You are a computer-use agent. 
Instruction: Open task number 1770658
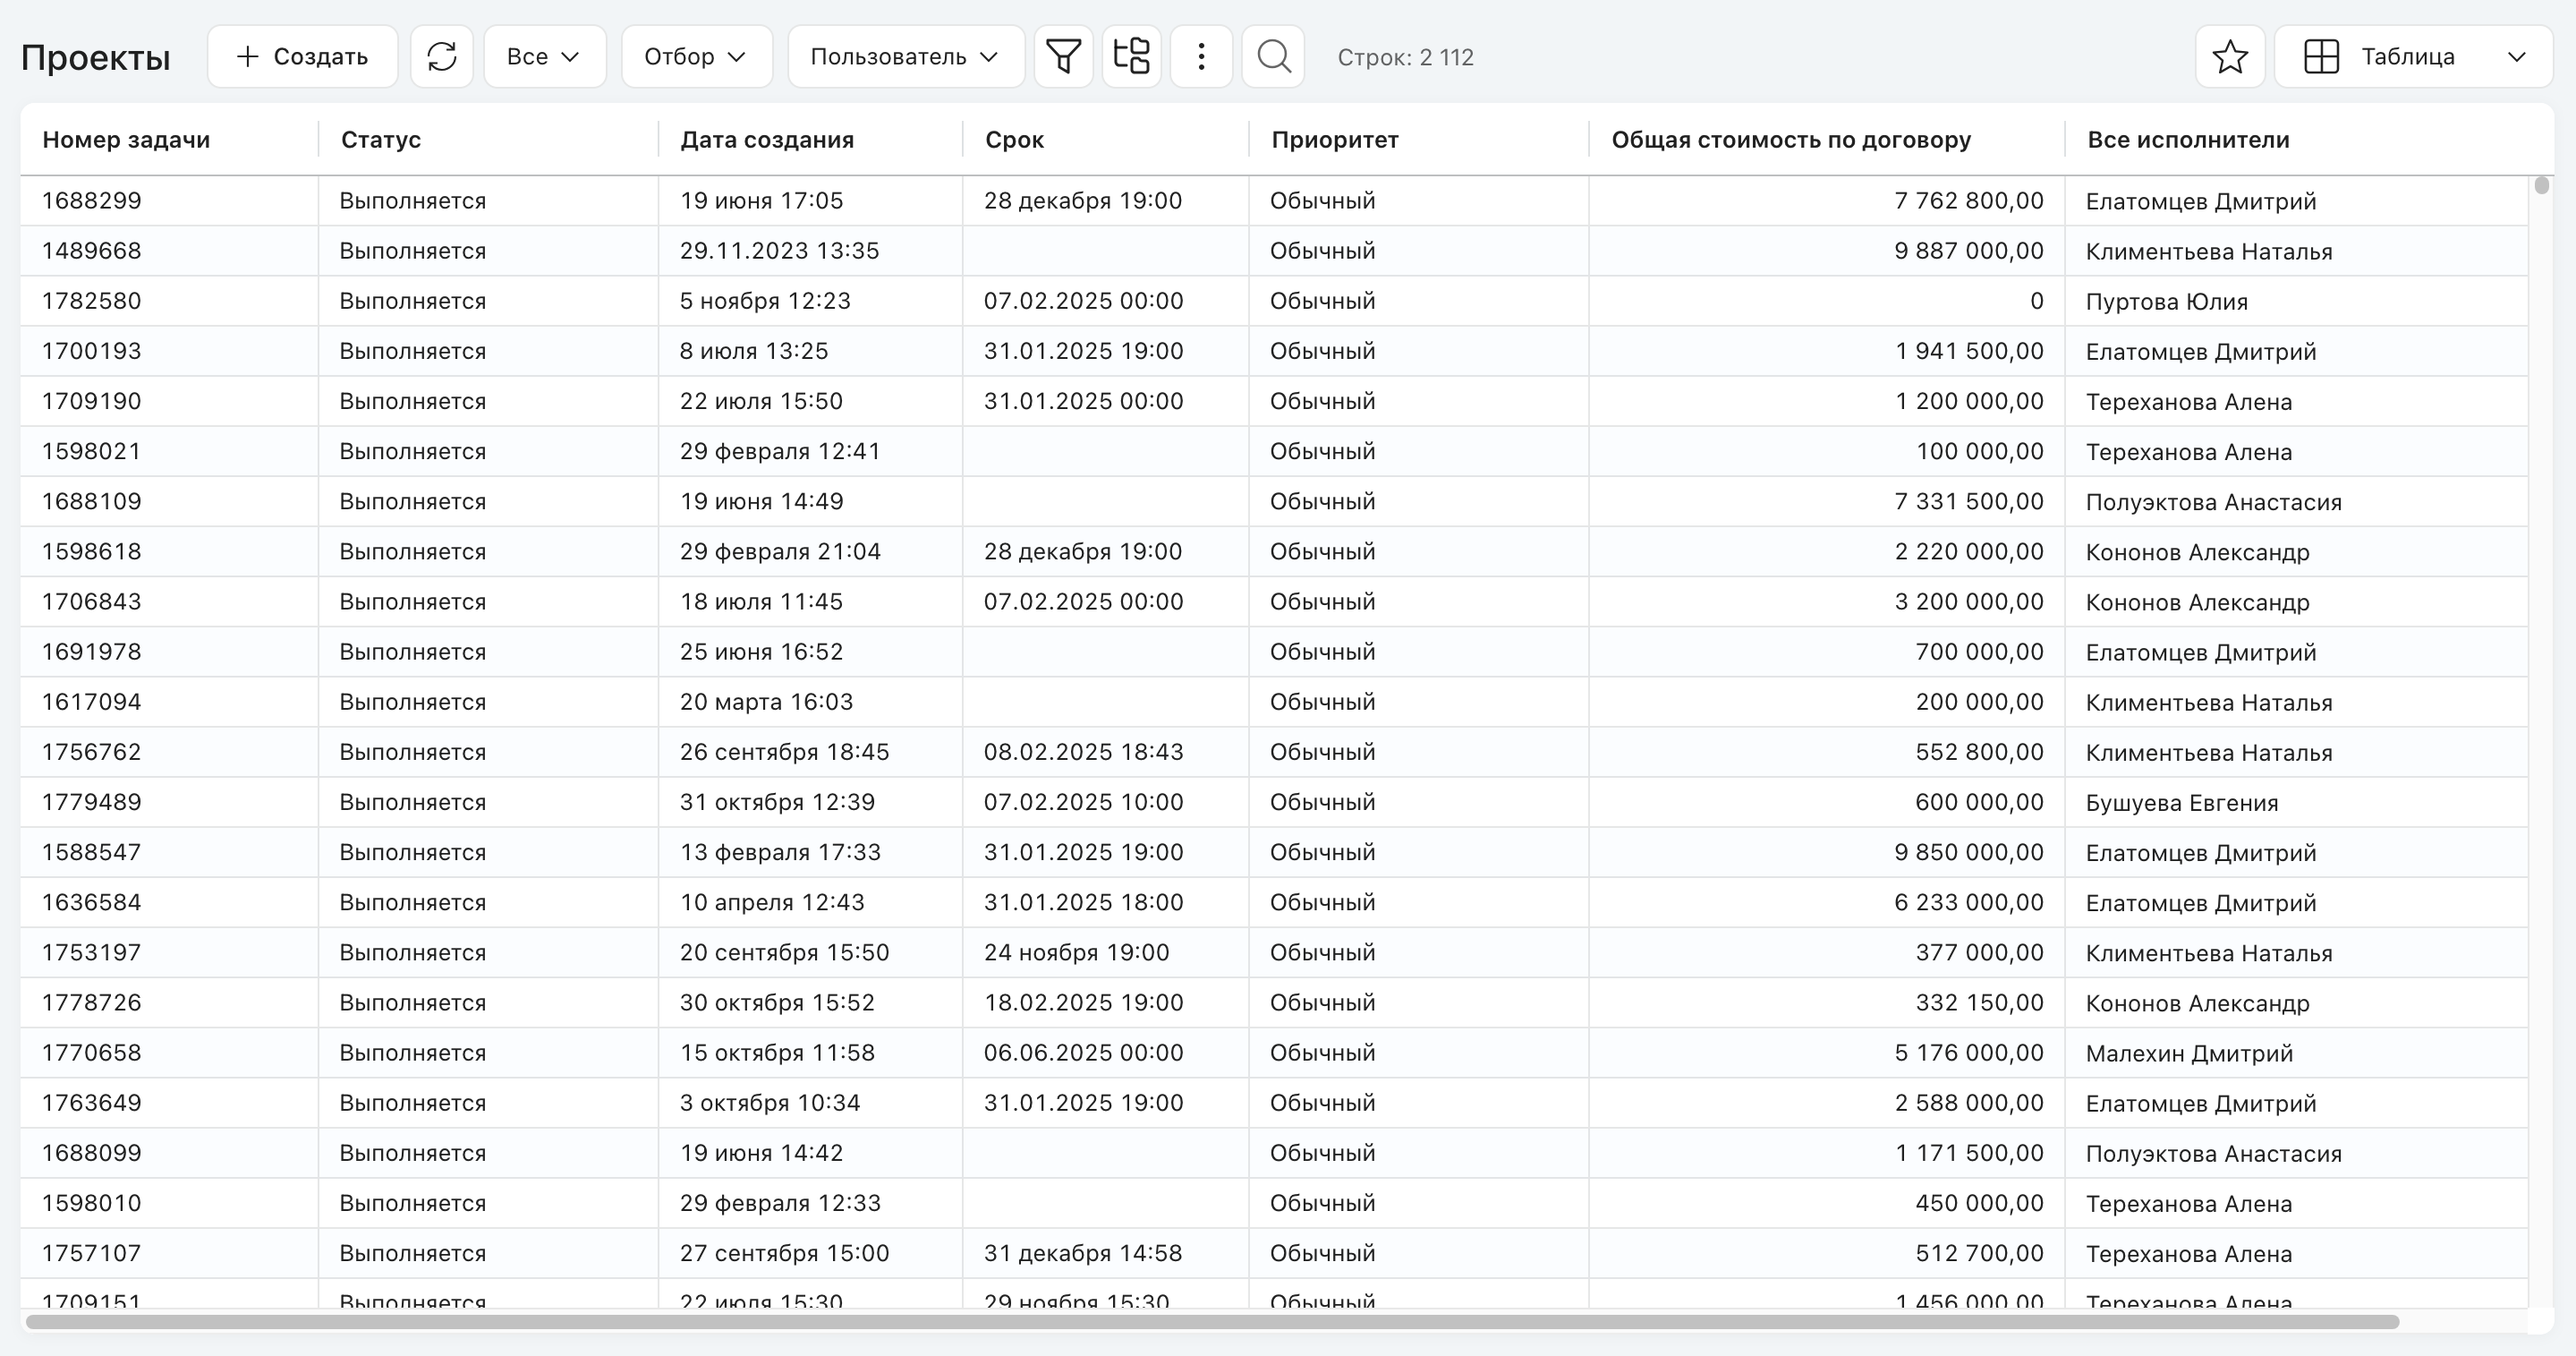tap(92, 1053)
